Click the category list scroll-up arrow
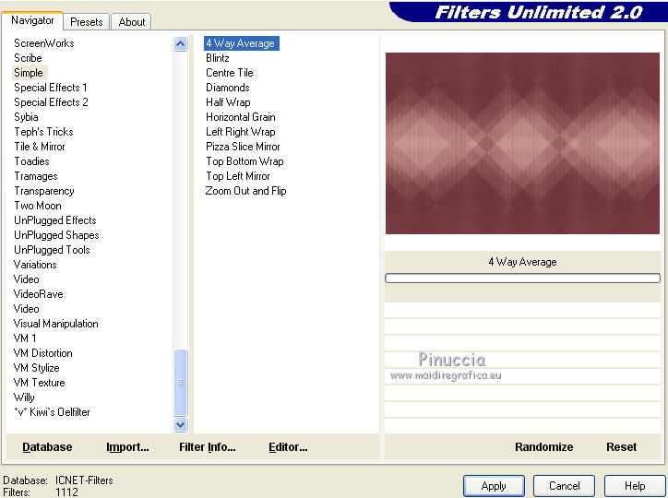Image resolution: width=668 pixels, height=498 pixels. (180, 44)
